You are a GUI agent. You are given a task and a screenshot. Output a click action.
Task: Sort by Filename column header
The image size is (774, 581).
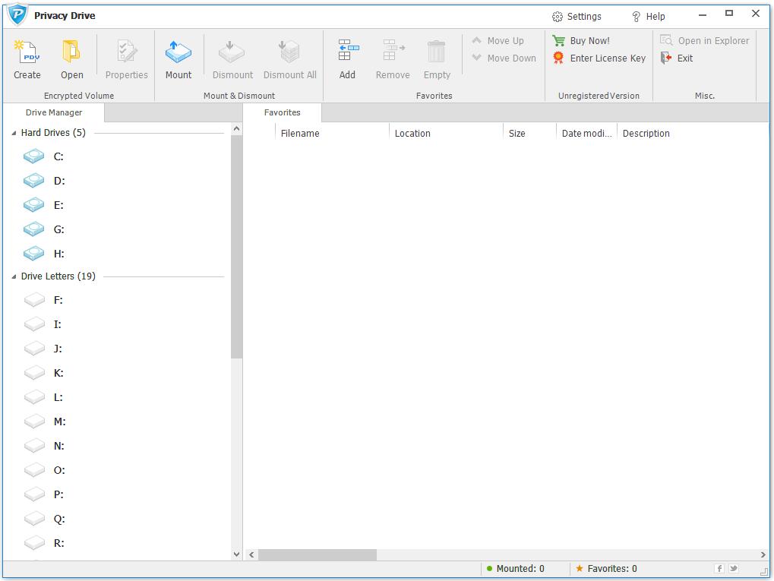[x=332, y=133]
